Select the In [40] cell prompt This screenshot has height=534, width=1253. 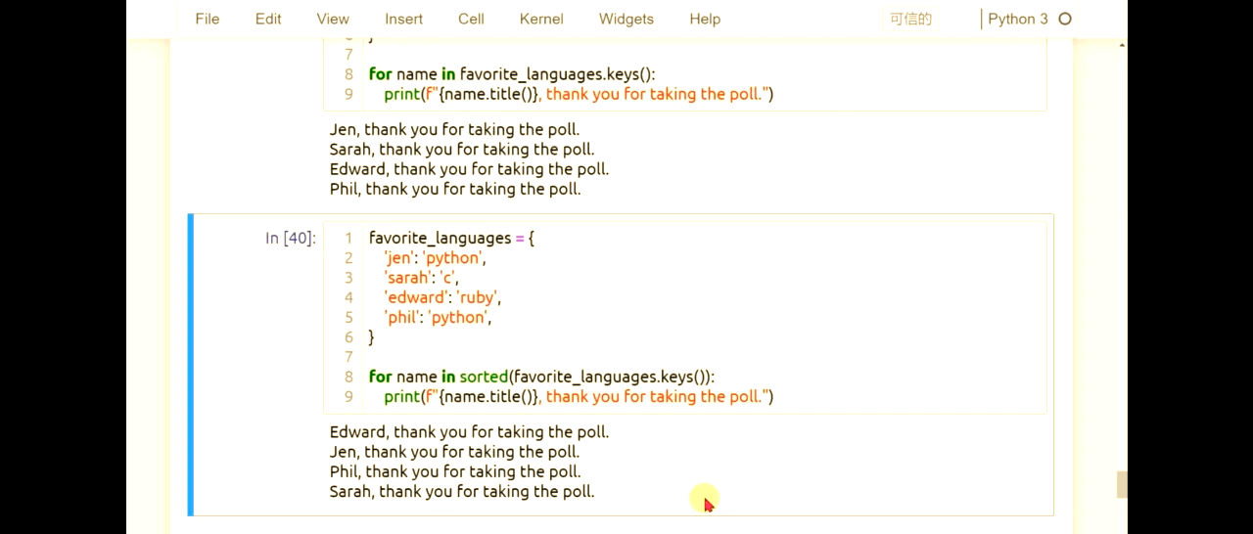click(x=291, y=238)
